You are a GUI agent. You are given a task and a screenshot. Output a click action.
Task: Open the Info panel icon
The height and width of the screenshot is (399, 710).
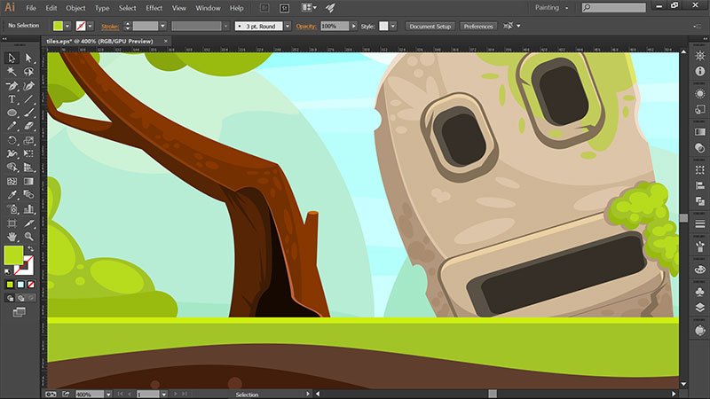pos(700,72)
